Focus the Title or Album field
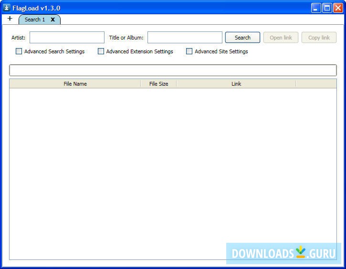This screenshot has height=269, width=346. 185,38
